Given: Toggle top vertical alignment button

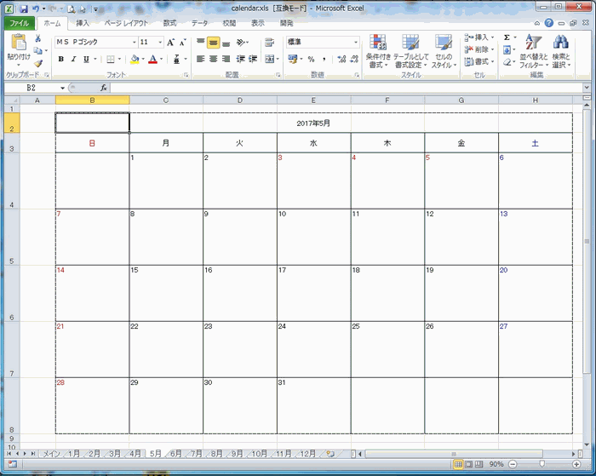Looking at the screenshot, I should tap(201, 43).
